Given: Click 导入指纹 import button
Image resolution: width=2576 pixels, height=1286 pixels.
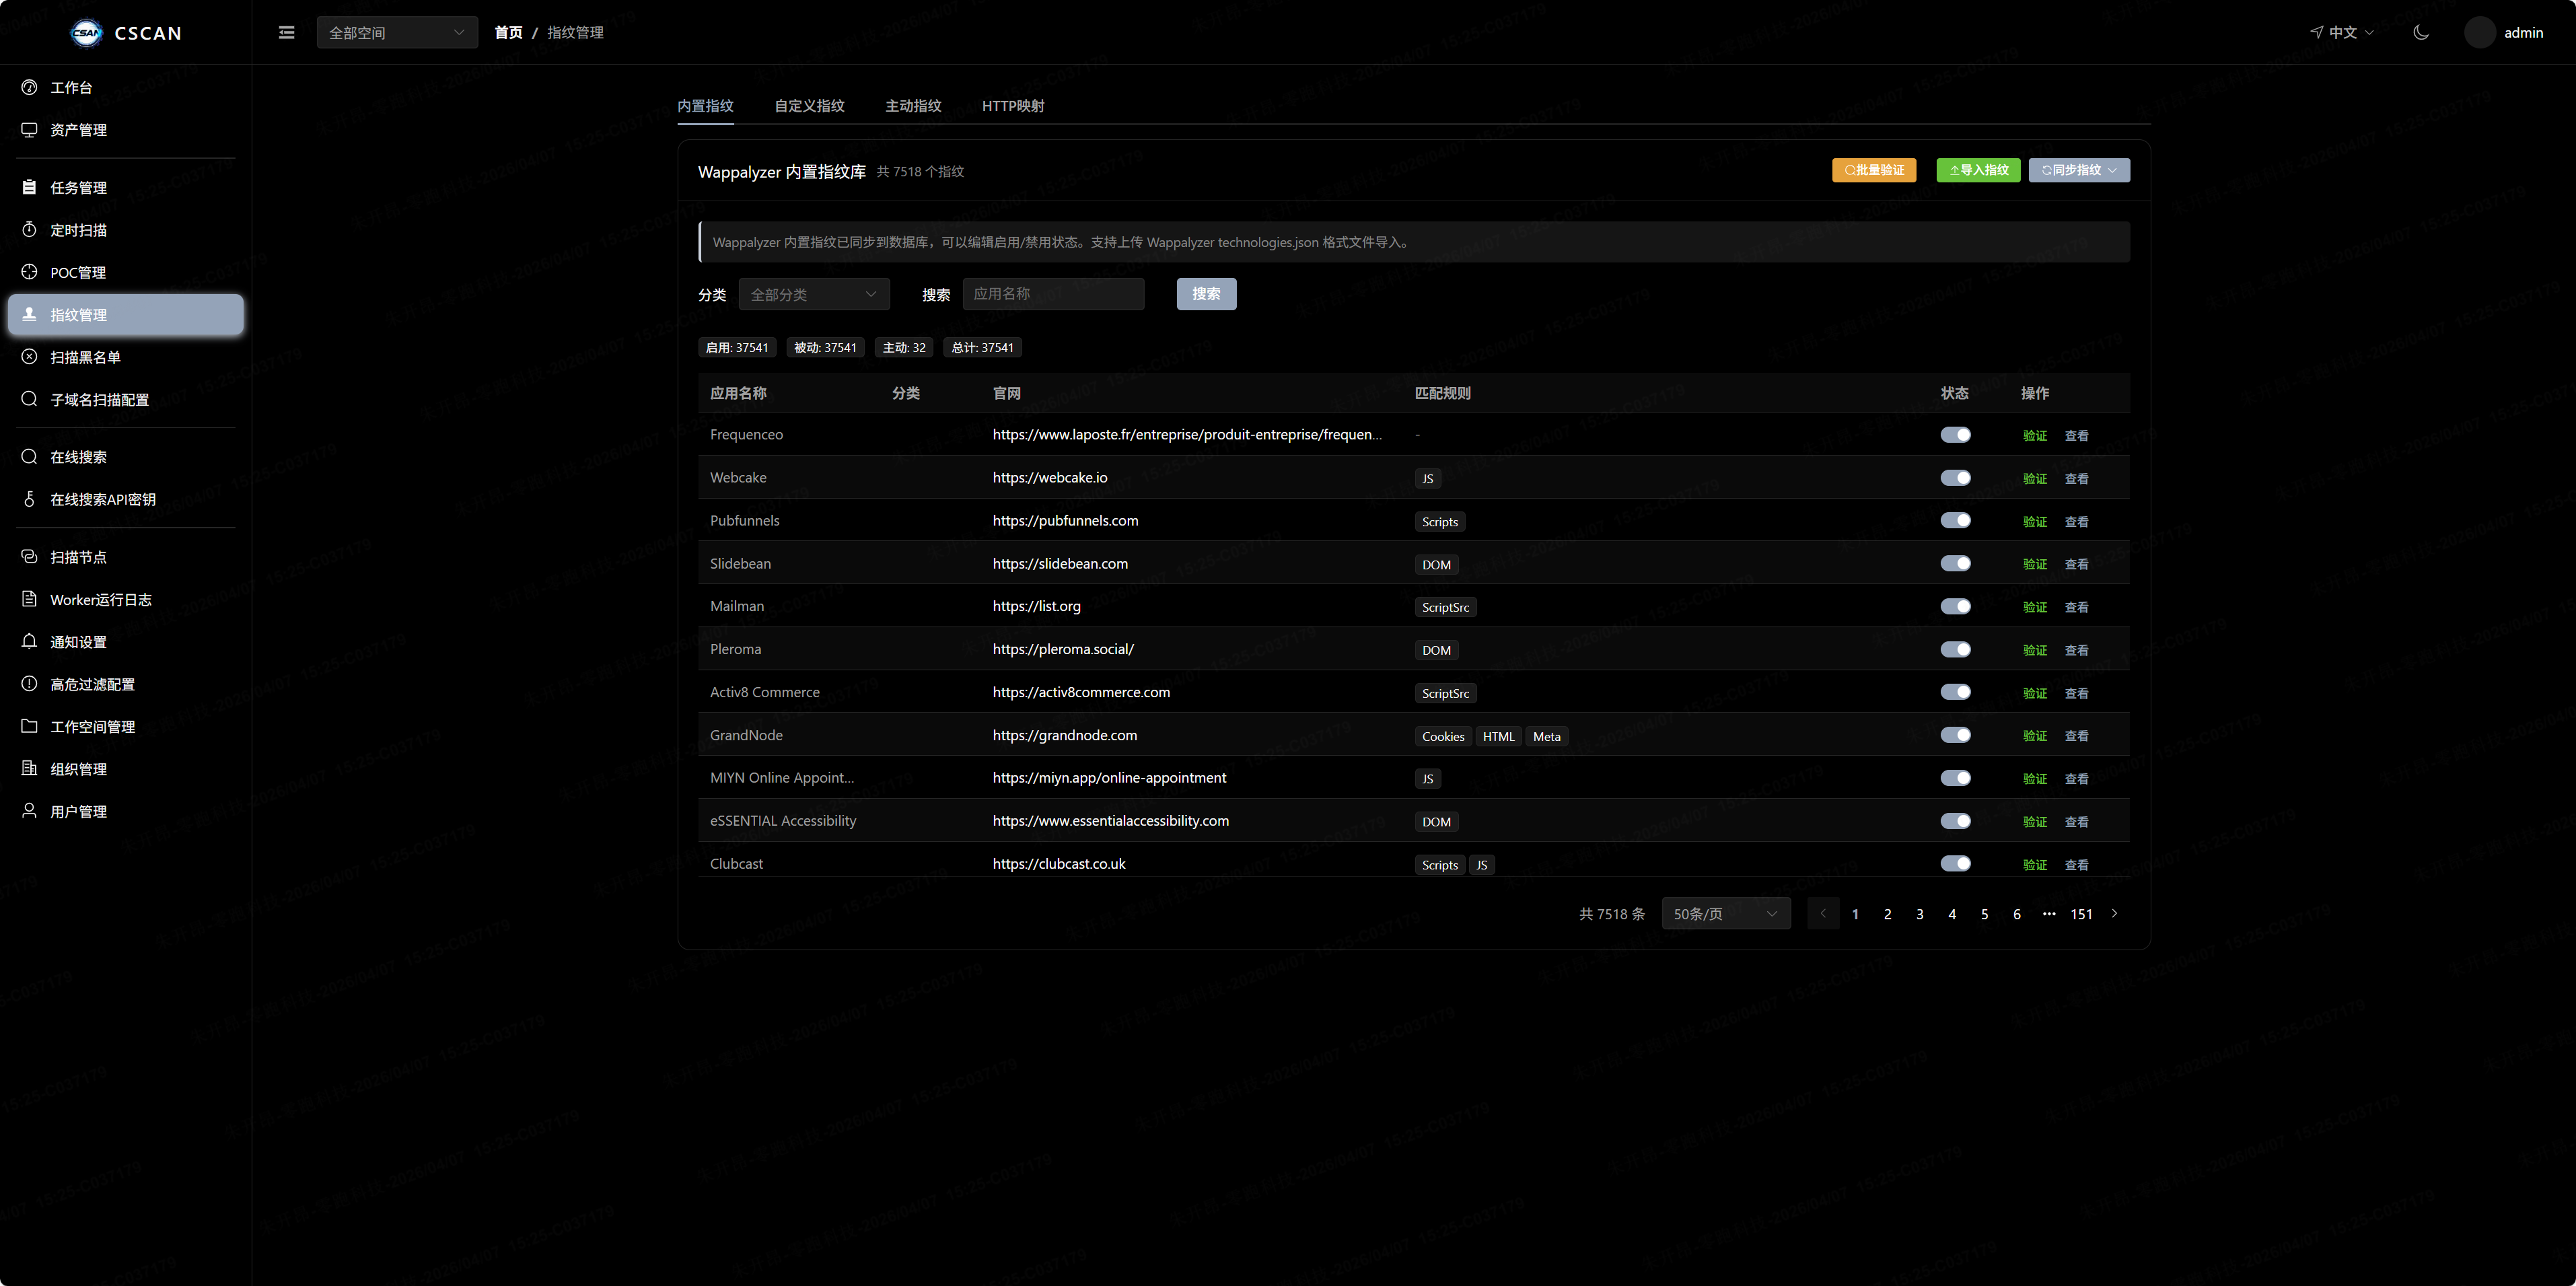Looking at the screenshot, I should pyautogui.click(x=1978, y=170).
